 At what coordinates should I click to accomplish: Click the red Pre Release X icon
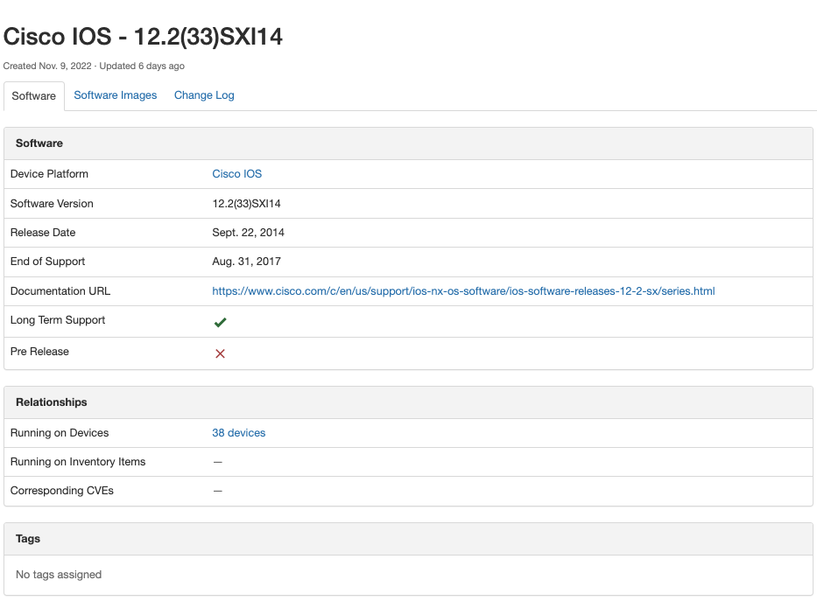point(220,353)
